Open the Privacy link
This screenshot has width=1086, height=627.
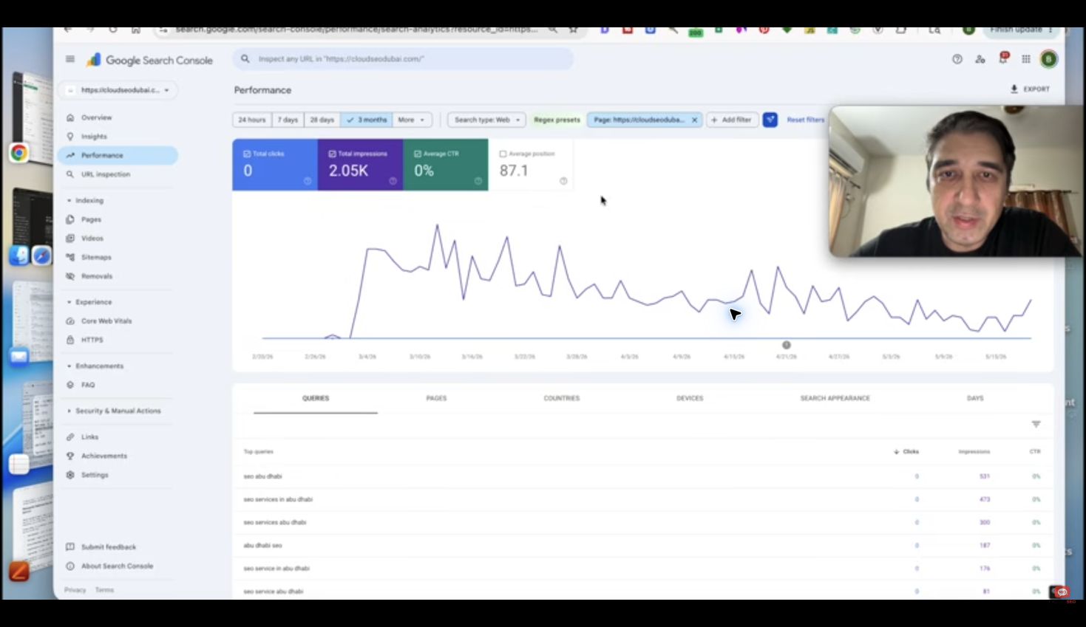tap(75, 590)
